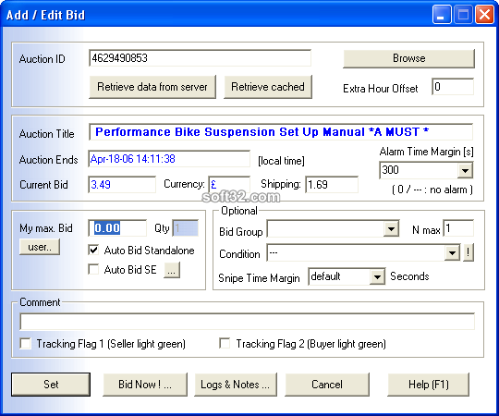Screen dimensions: 499x416
Task: Click Bid Now ! button
Action: tap(145, 385)
